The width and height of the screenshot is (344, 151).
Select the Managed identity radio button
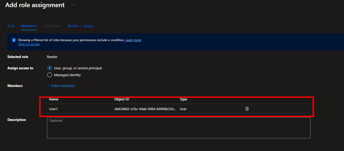(x=50, y=75)
